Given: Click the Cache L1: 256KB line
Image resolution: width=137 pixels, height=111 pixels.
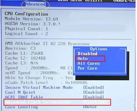Looking at the screenshot, I should coord(24,53).
